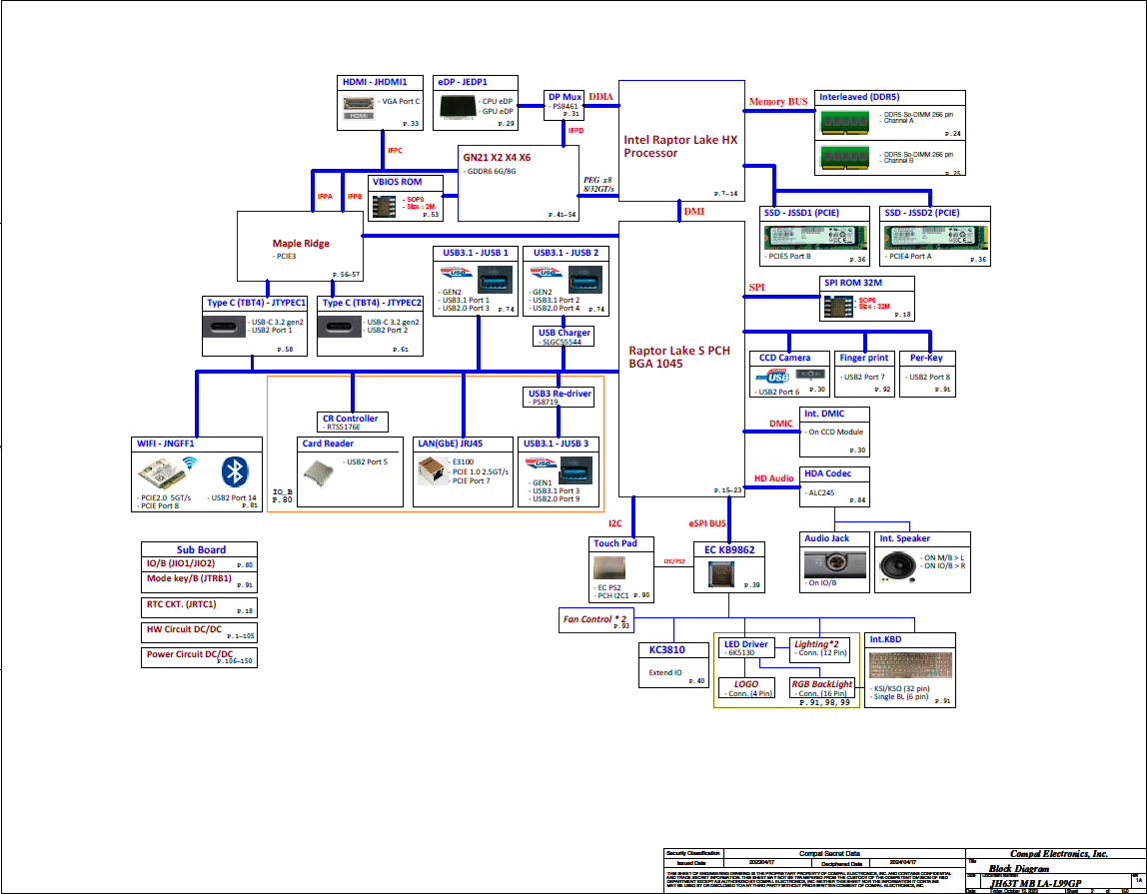
Task: Select the KC3810 Extend IO box
Action: [x=673, y=664]
